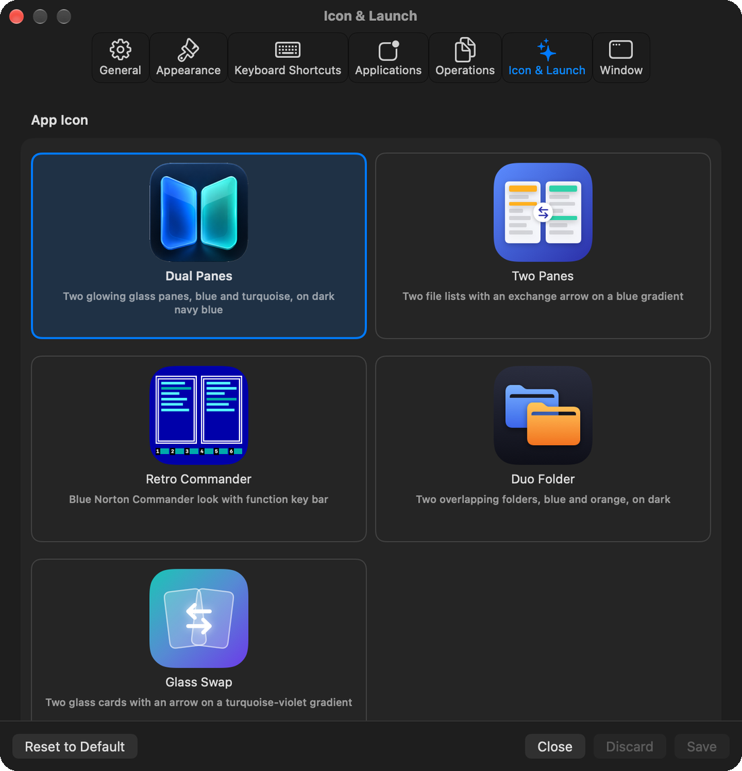Click the Keyboard Shortcuts keyboard icon

(x=287, y=50)
